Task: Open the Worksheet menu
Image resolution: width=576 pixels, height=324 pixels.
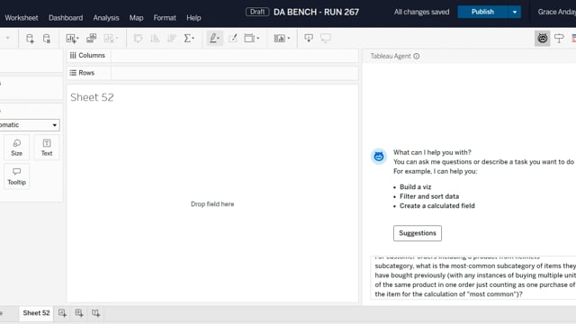Action: 22,18
